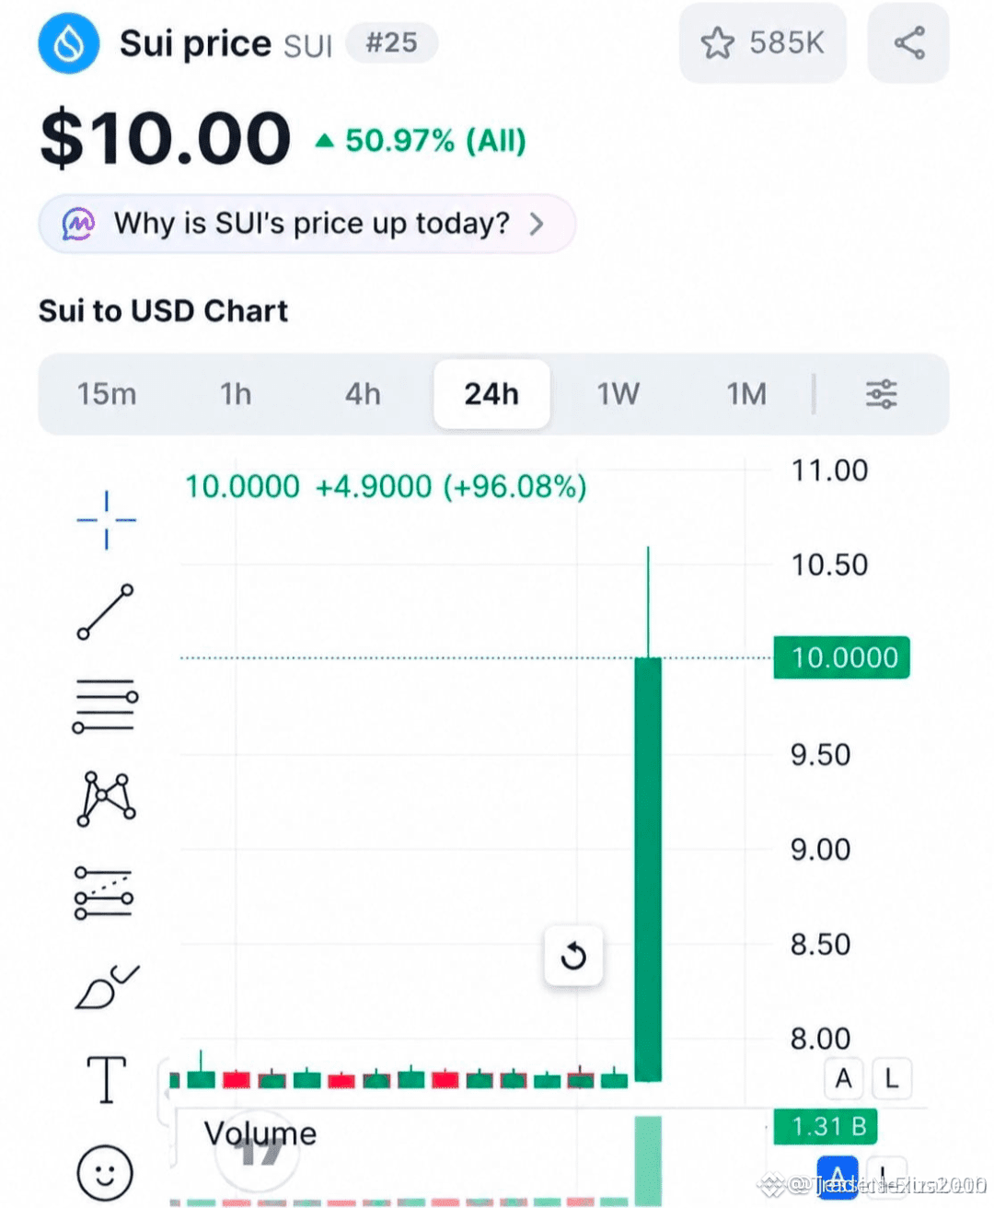Switch to the 15m timeframe tab
Image resolution: width=994 pixels, height=1208 pixels.
(107, 394)
